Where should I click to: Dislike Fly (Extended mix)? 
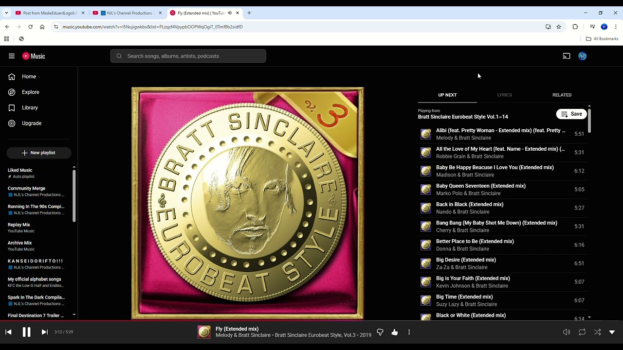tap(380, 332)
